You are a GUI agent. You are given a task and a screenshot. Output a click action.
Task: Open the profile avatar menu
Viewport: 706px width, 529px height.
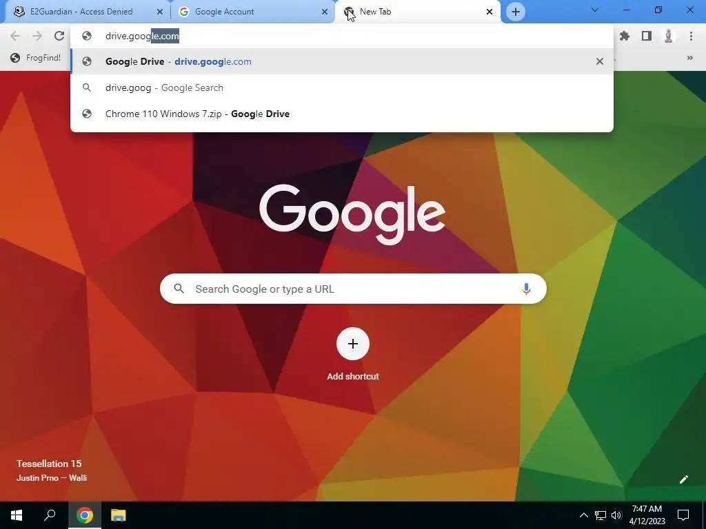pyautogui.click(x=669, y=36)
